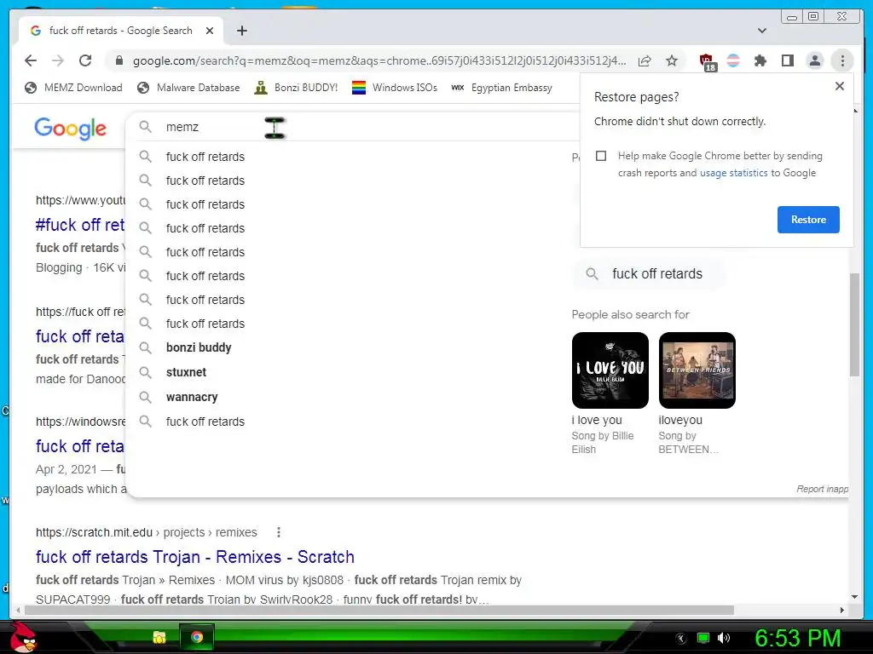Show hidden system tray icons

click(x=681, y=638)
